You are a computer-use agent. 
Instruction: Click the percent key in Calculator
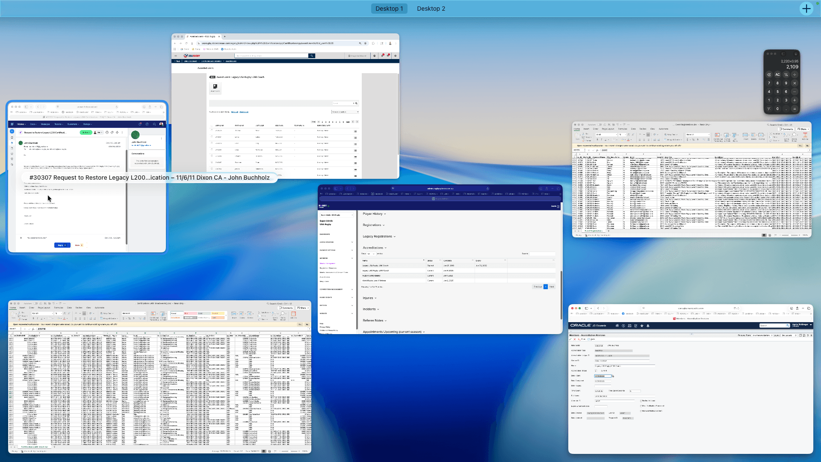[x=786, y=74]
